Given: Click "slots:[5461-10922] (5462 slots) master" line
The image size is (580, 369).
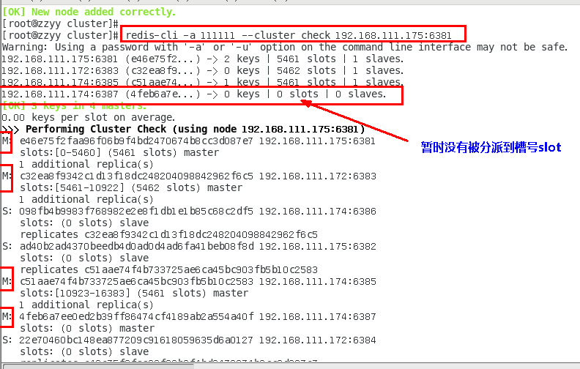Looking at the screenshot, I should point(131,188).
